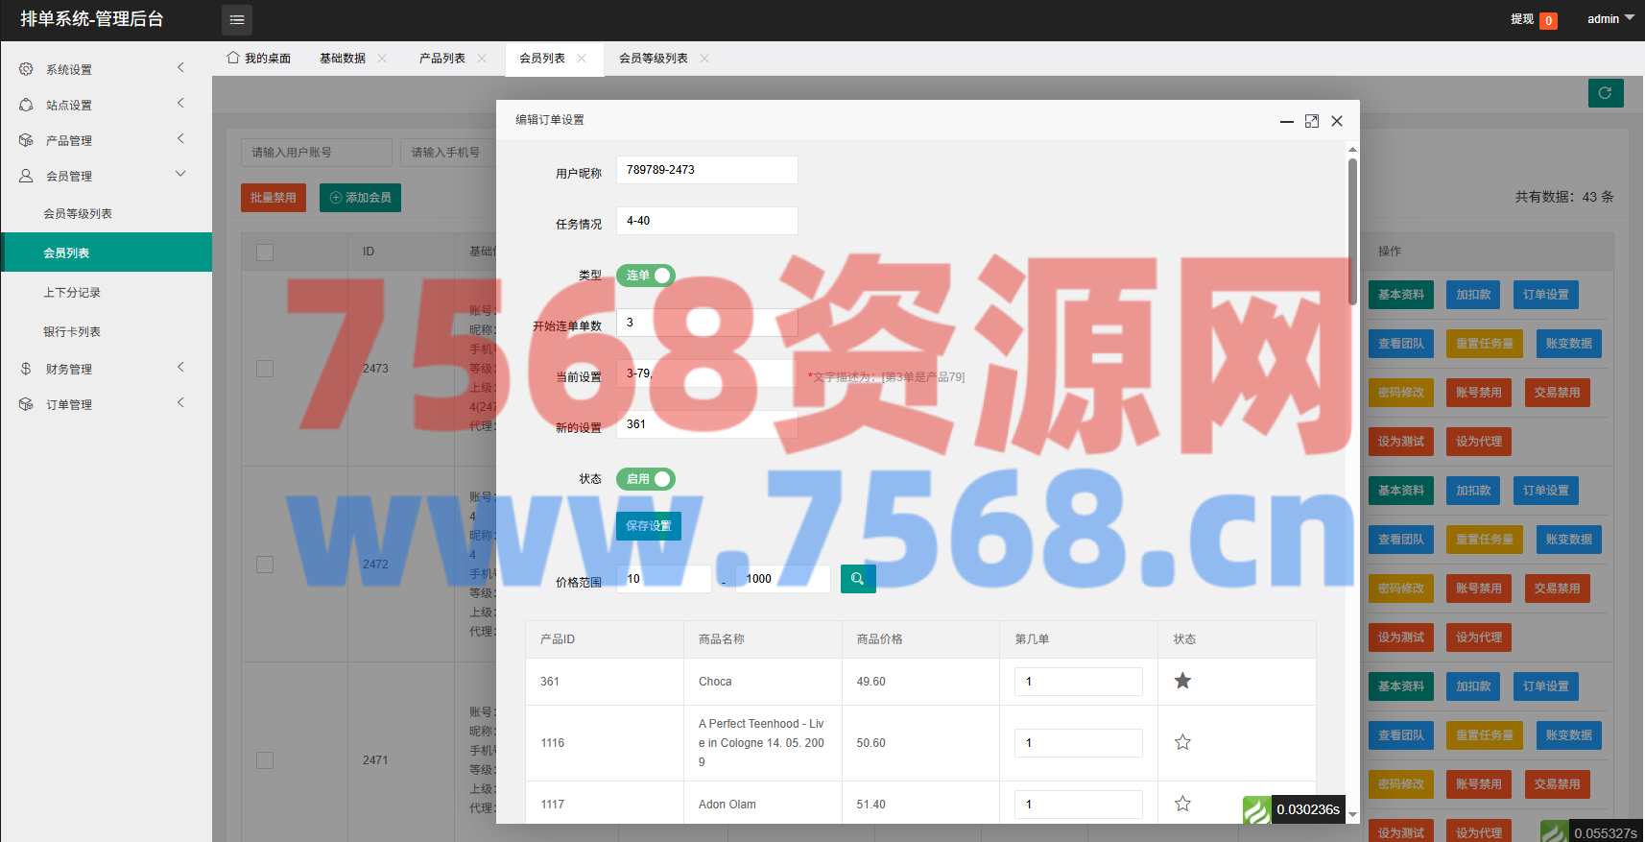Screen dimensions: 1645x842
Task: Click the empty star for product 1116
Action: [1182, 743]
